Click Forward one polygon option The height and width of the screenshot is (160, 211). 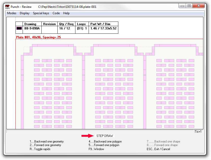pyautogui.click(x=104, y=145)
